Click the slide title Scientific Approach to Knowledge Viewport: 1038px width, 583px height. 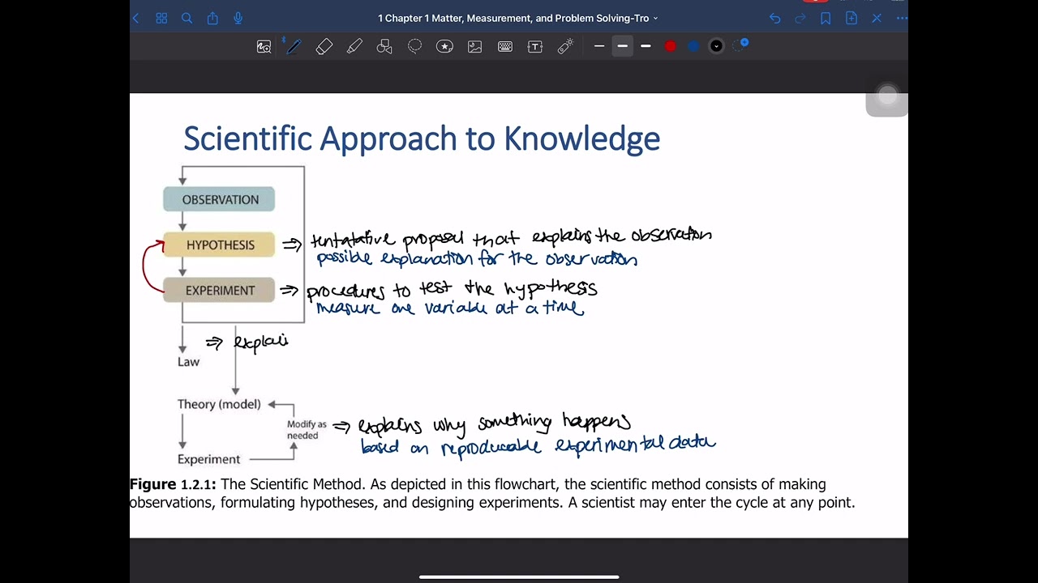422,139
